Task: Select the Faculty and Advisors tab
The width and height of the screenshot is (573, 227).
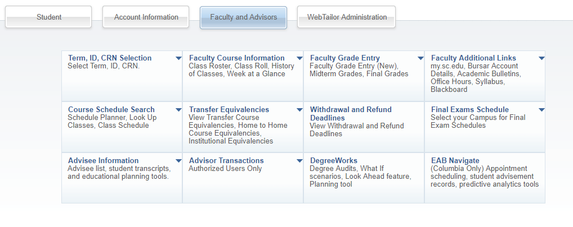Action: [x=244, y=17]
